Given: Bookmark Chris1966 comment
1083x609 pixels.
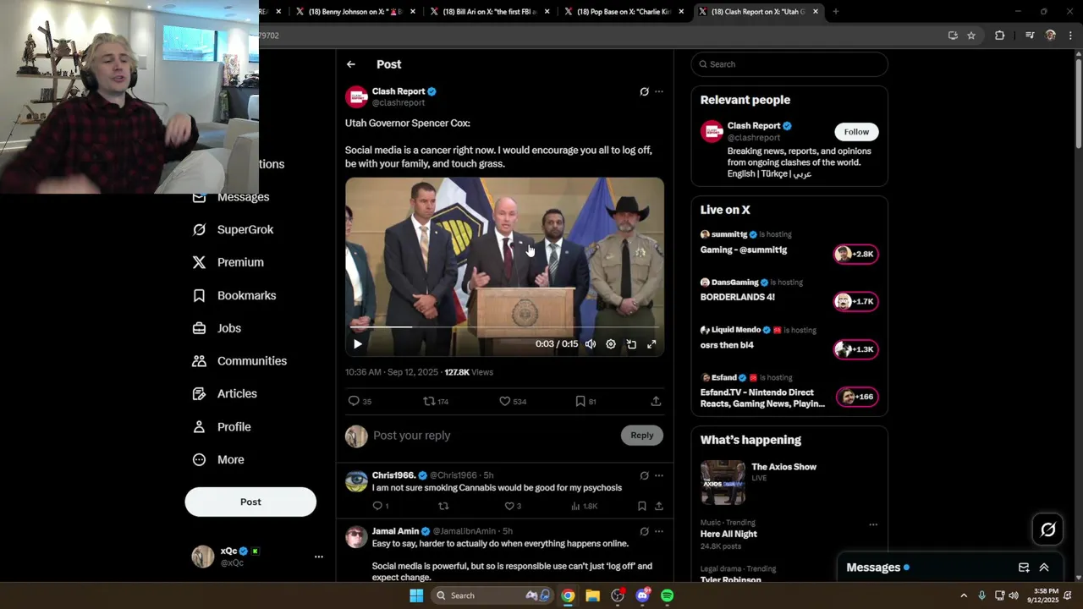Looking at the screenshot, I should click(x=641, y=506).
